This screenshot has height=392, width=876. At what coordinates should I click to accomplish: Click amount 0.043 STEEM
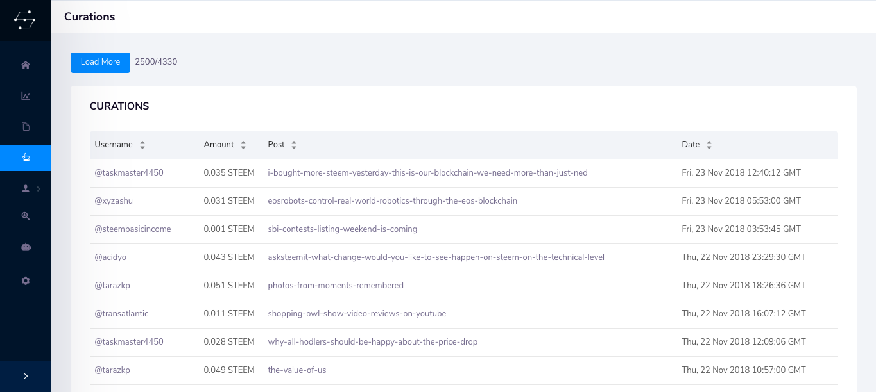pyautogui.click(x=229, y=257)
